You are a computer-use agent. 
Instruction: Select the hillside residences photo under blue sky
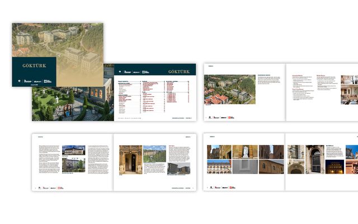[x=154, y=153]
